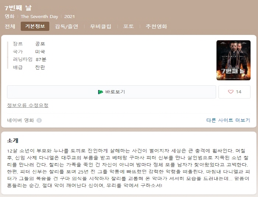The width and height of the screenshot is (258, 197).
Task: Go to the 포토 tab
Action: click(x=129, y=26)
